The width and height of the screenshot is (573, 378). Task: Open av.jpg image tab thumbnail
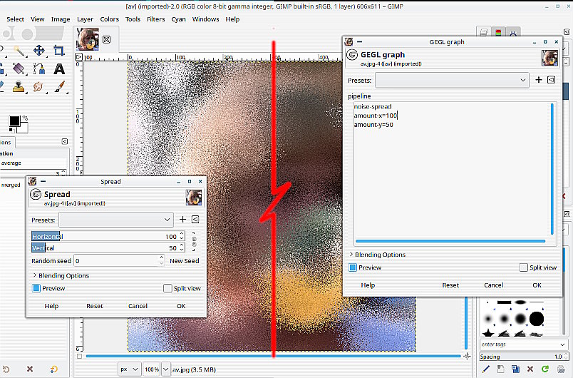[88, 39]
